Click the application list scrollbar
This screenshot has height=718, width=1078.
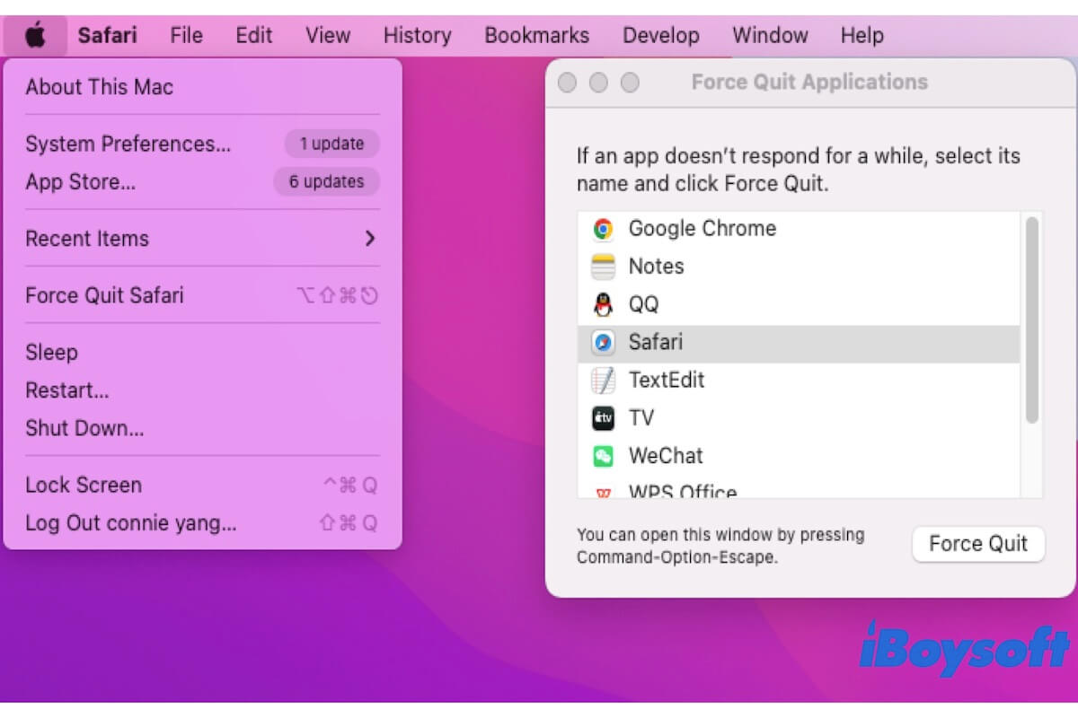(x=1031, y=319)
